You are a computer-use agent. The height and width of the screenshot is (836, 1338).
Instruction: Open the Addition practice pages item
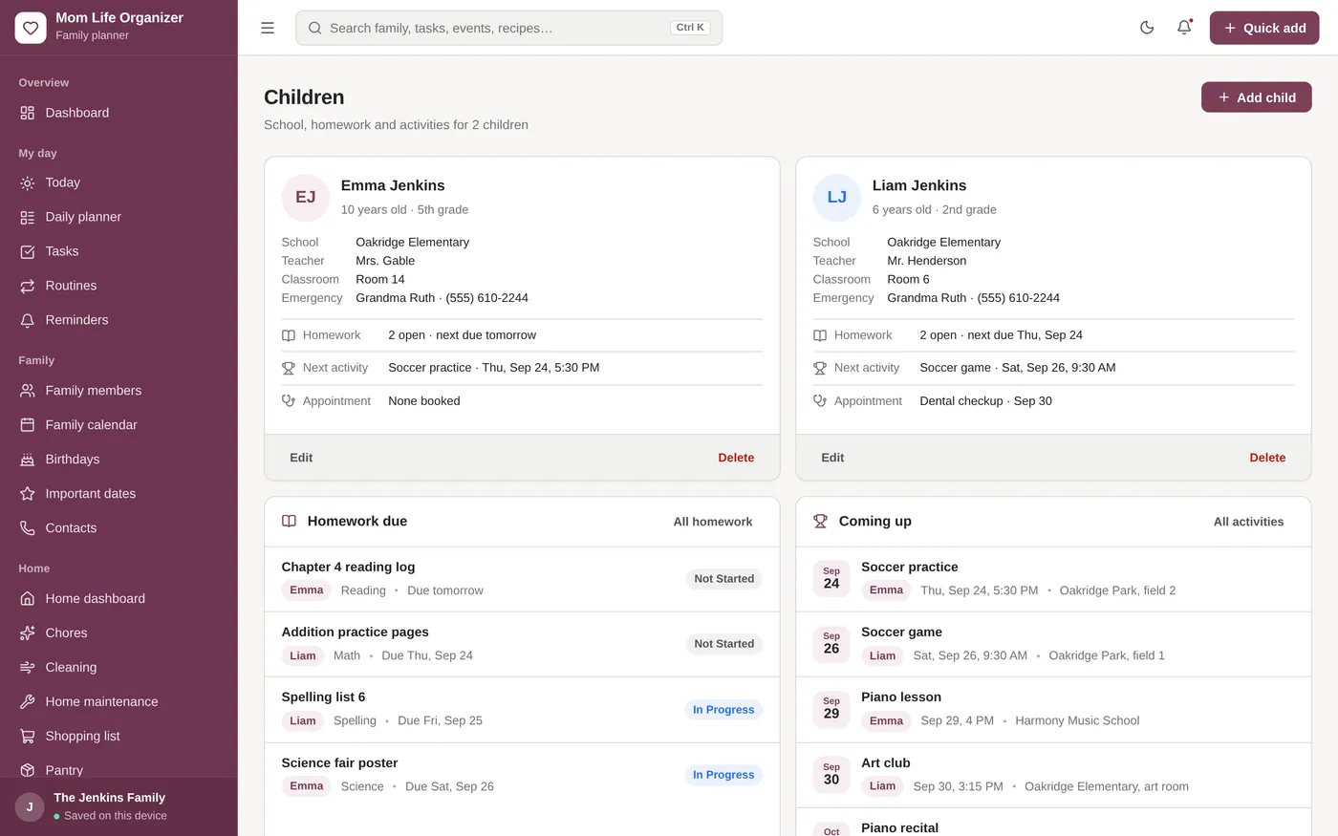click(522, 645)
